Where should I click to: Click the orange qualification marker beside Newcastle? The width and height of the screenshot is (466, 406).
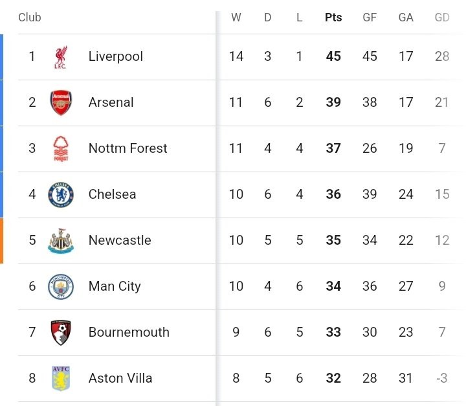pyautogui.click(x=2, y=241)
